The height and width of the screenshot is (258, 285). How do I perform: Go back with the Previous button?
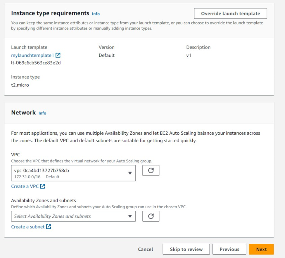(x=229, y=249)
